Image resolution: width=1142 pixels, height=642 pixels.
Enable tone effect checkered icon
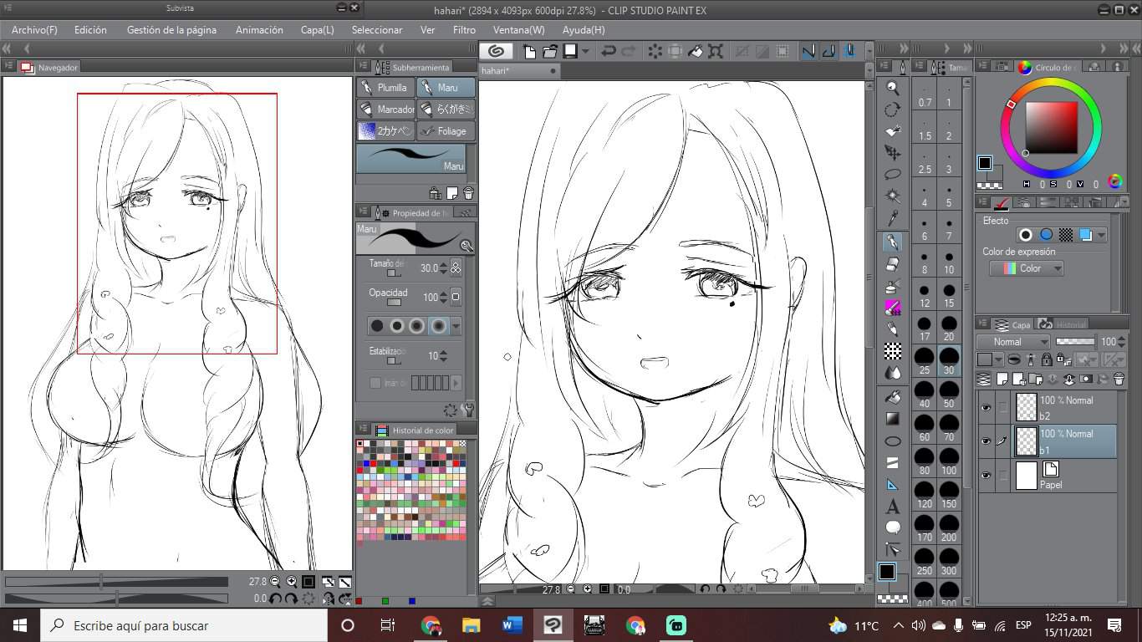[x=1066, y=235]
